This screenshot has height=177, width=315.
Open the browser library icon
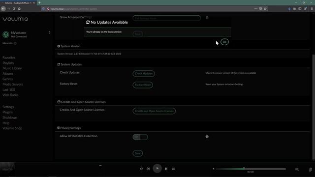[294, 9]
